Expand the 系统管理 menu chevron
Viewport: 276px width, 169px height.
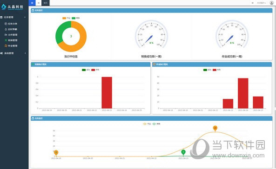[x=25, y=53]
